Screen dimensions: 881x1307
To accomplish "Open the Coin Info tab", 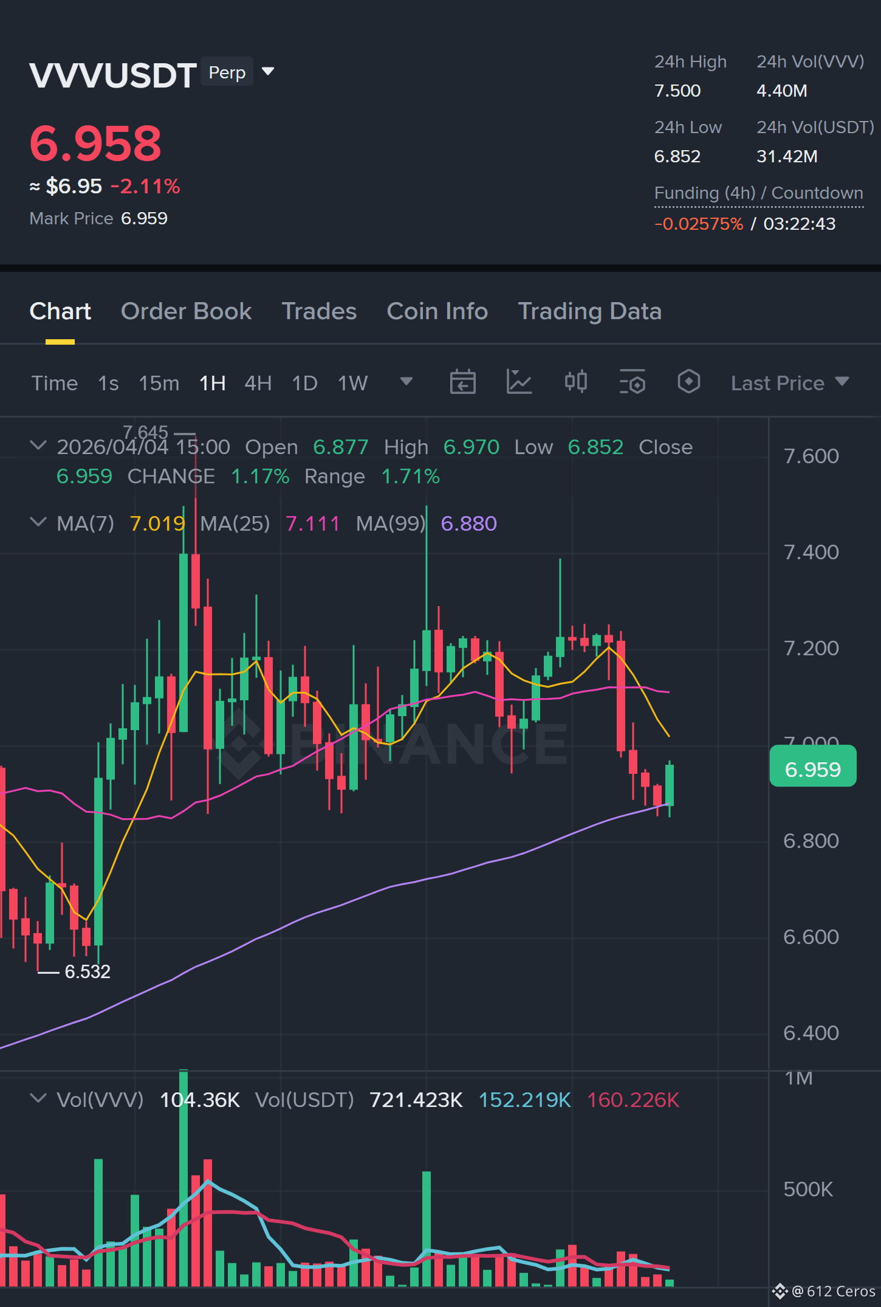I will click(x=437, y=311).
